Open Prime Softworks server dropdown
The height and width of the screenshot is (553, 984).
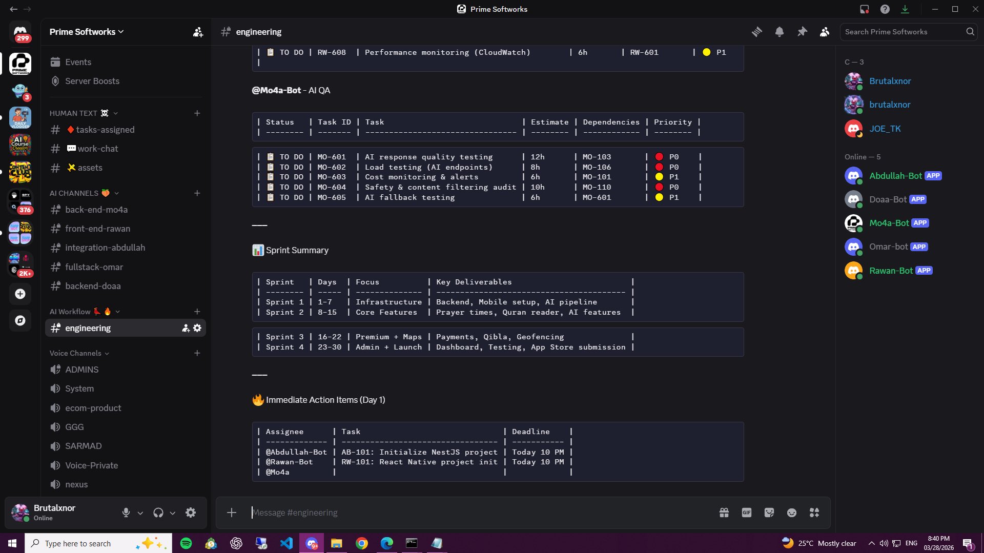pyautogui.click(x=87, y=32)
